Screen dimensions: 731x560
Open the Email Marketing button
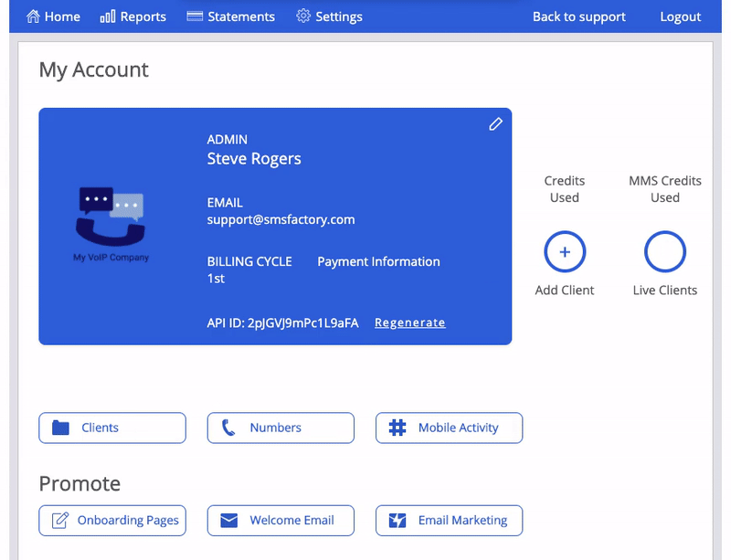(449, 521)
